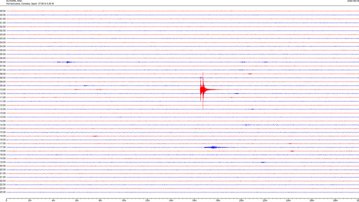
Task: Click the 14m axis tick label
Action: tap(171, 201)
